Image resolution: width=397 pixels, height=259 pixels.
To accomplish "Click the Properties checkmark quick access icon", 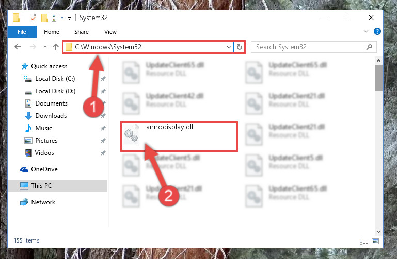I will pyautogui.click(x=33, y=18).
